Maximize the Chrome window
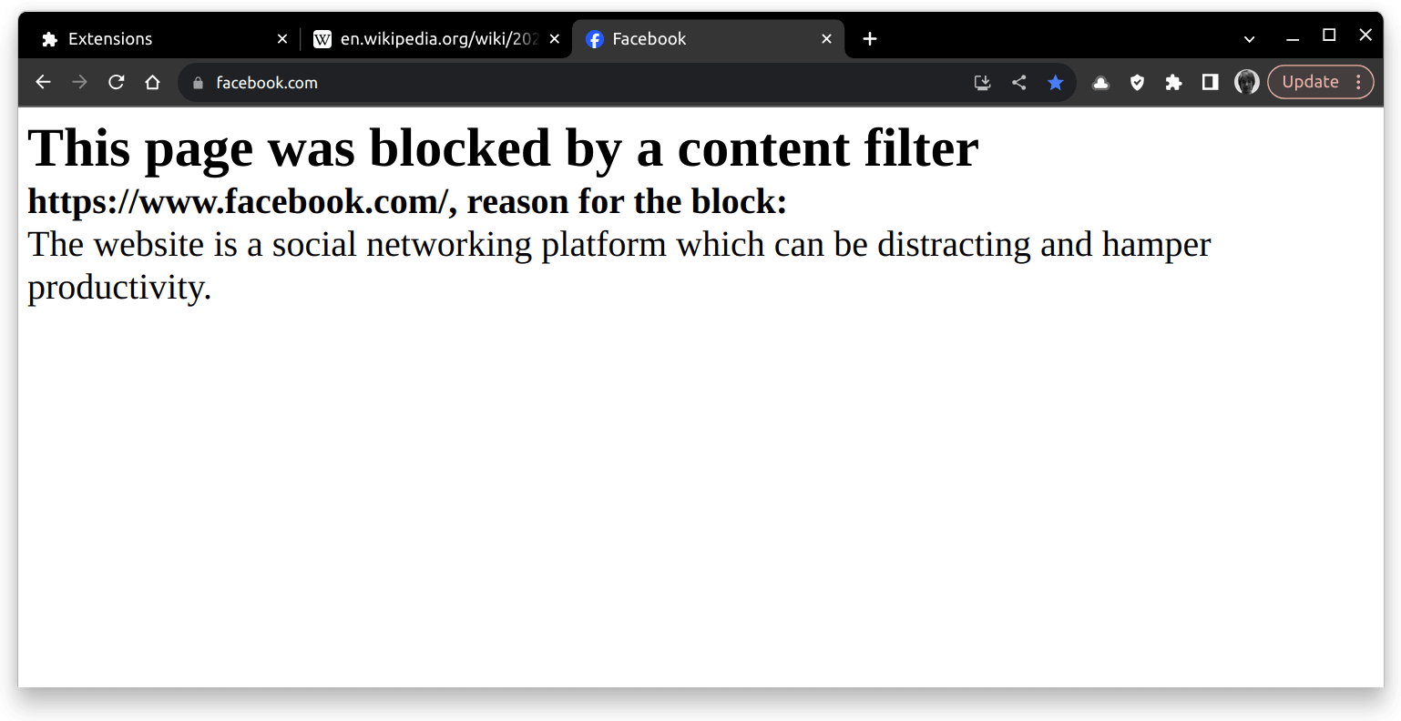Viewport: 1401px width, 721px height. coord(1329,36)
